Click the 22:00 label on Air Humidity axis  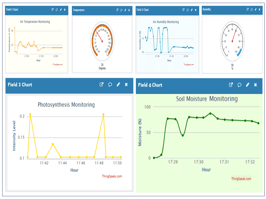coord(186,56)
